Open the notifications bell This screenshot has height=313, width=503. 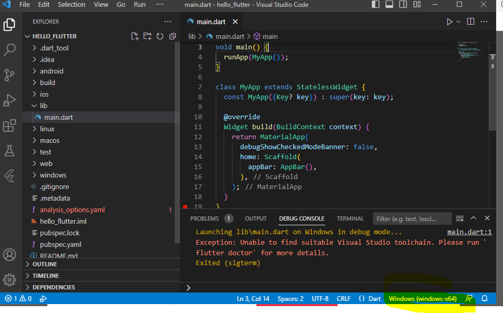click(485, 299)
